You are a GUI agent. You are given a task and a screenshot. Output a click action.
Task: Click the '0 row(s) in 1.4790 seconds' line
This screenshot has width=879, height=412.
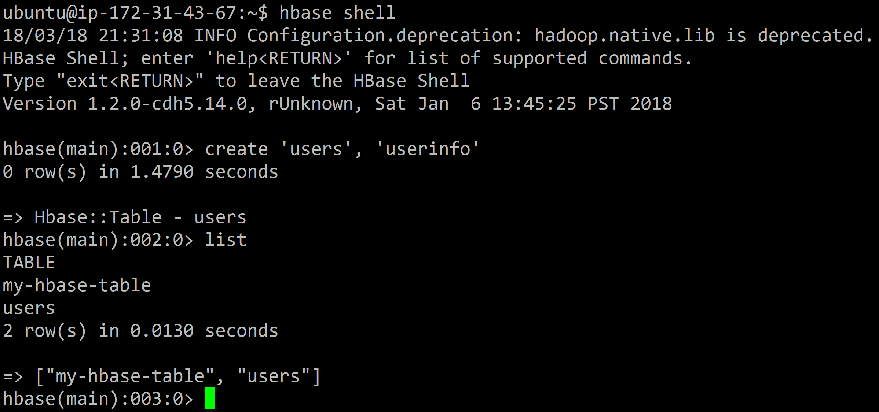[140, 172]
